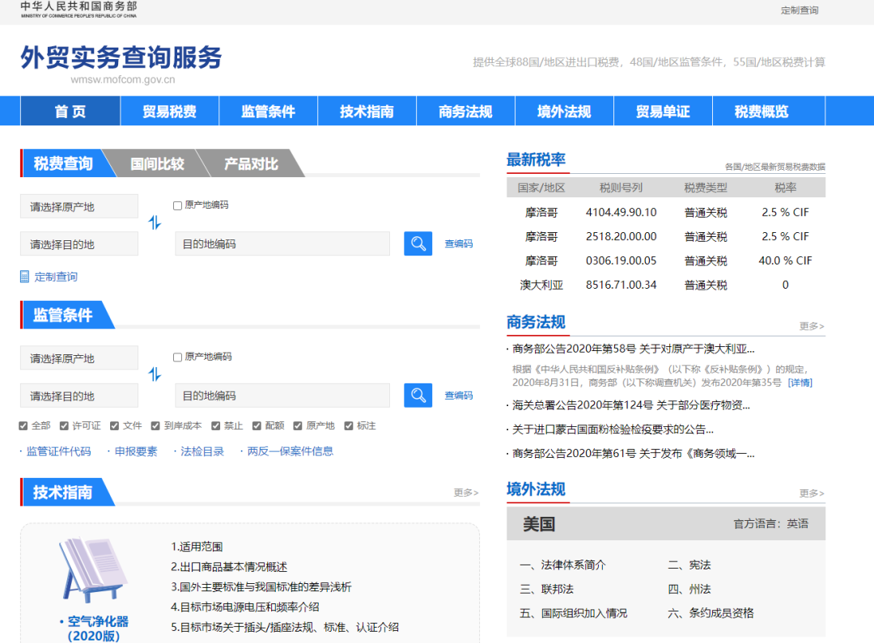Open 请选择目的地 dropdown in 税费查询
This screenshot has height=643, width=874.
pyautogui.click(x=78, y=244)
